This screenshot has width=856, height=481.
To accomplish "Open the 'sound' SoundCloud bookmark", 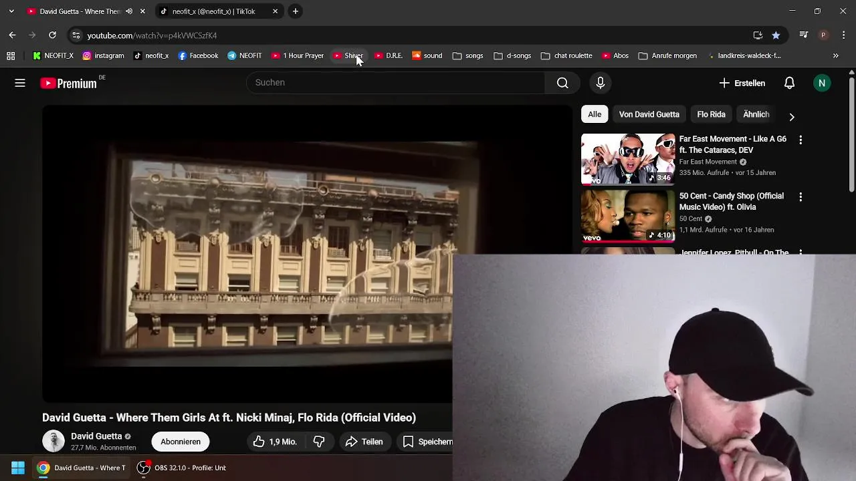I will click(x=427, y=56).
